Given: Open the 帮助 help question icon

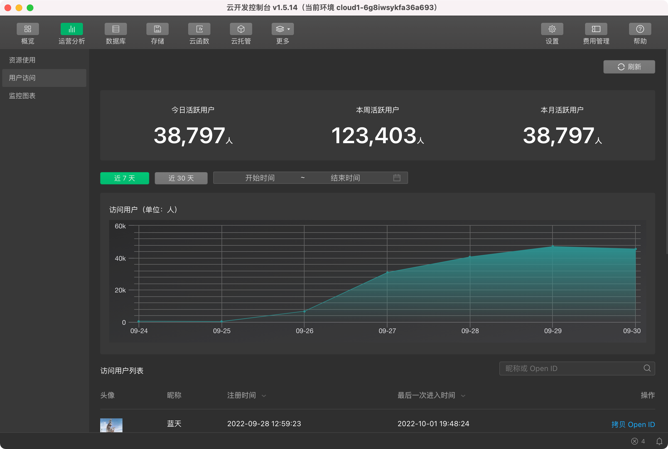Looking at the screenshot, I should (x=640, y=29).
